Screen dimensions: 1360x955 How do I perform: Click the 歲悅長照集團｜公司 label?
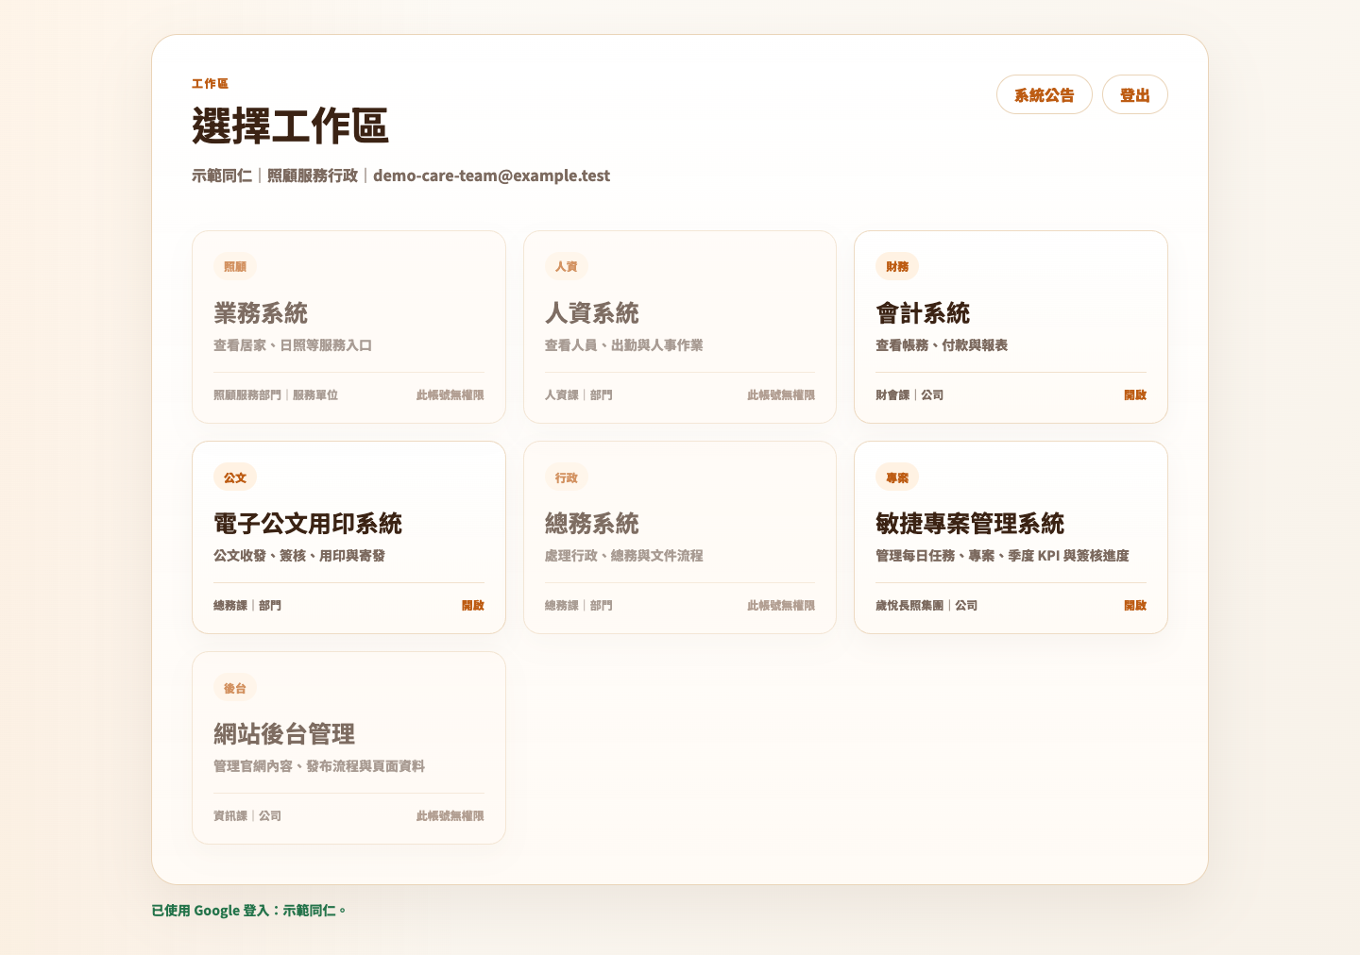point(926,606)
